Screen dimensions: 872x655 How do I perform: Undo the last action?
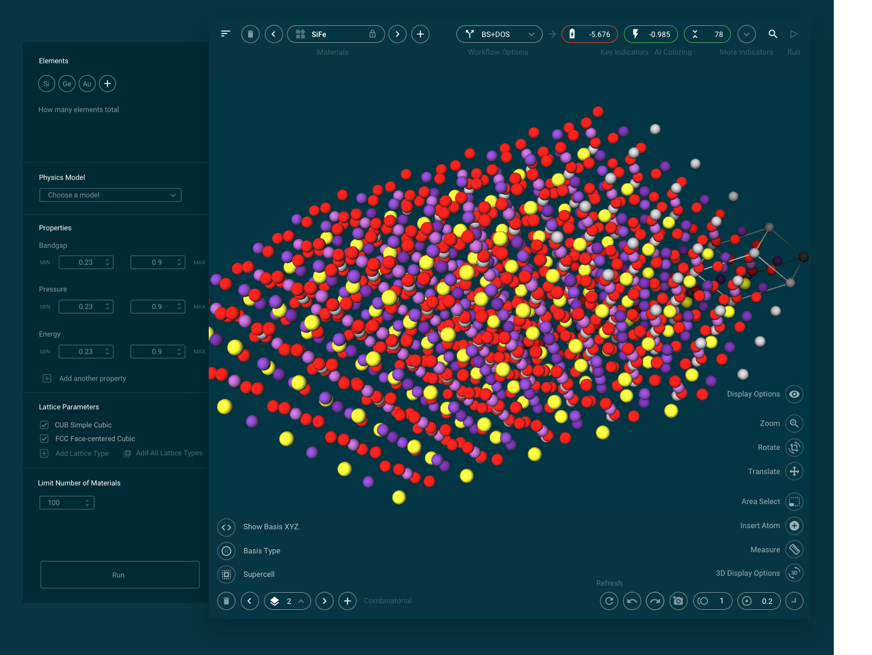(x=632, y=601)
